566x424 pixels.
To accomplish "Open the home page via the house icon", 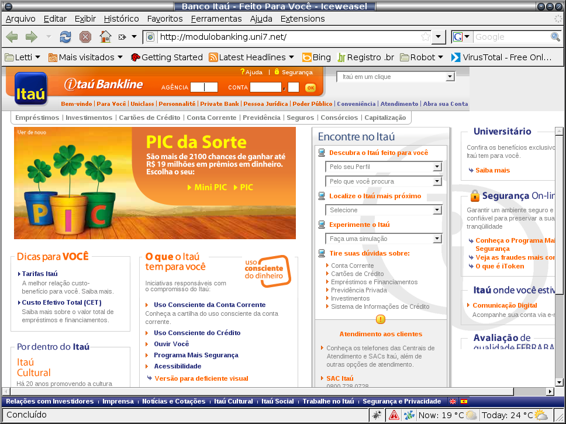I will pos(105,36).
